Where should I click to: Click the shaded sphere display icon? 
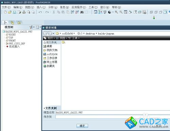[109, 12]
